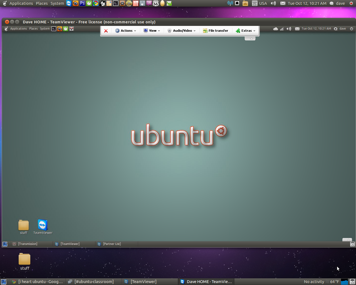Open the remote network signal indicator

[x=282, y=29]
